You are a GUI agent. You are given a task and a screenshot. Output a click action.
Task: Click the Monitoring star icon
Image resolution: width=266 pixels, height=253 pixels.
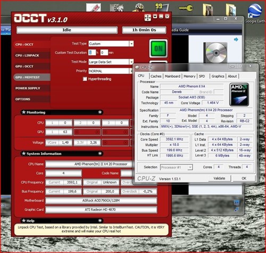[x=23, y=112]
